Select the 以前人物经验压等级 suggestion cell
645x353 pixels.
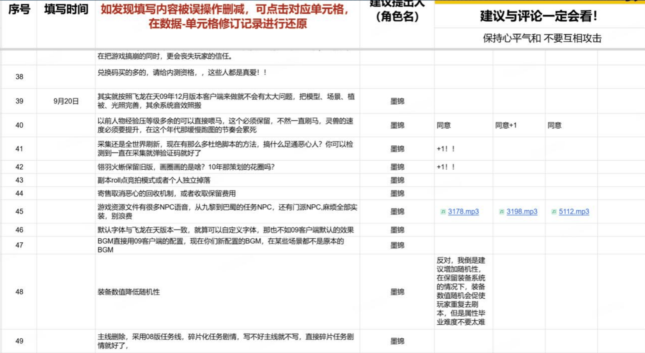(x=227, y=125)
